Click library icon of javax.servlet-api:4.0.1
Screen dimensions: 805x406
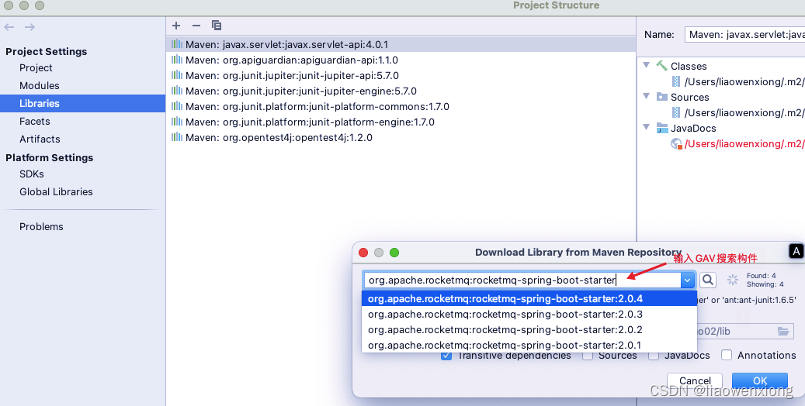point(177,44)
